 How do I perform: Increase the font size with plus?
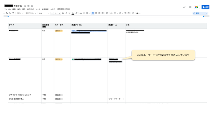click(x=59, y=13)
